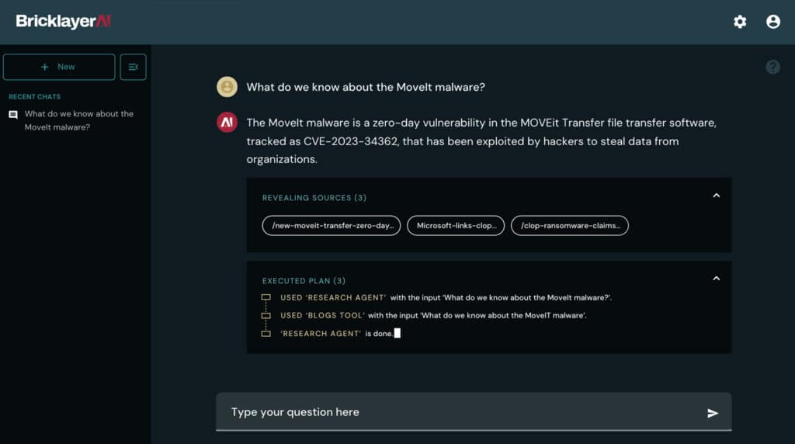Click the Blogs Tool plan step

(433, 315)
